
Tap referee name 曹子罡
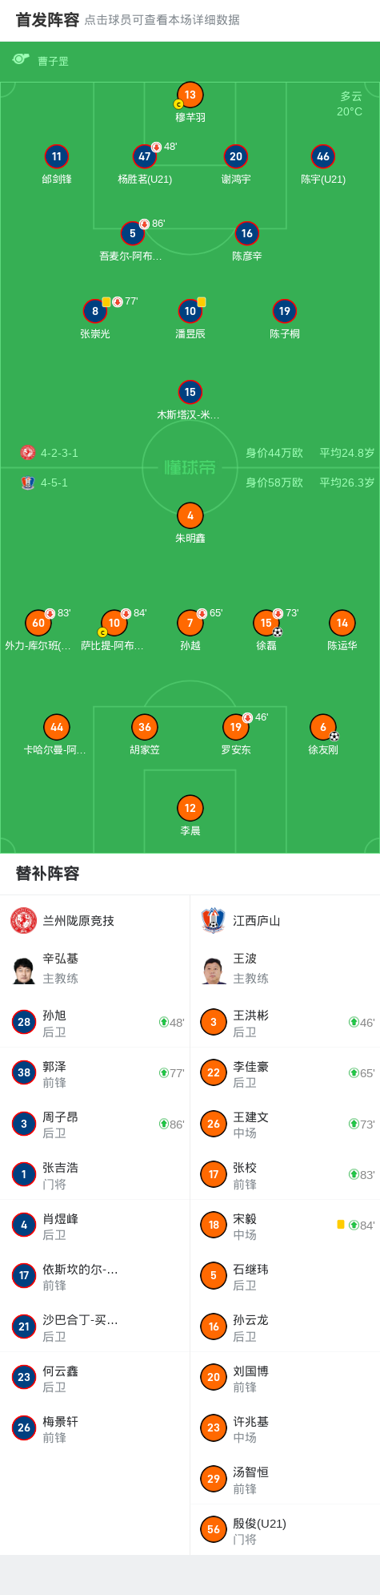coord(53,61)
